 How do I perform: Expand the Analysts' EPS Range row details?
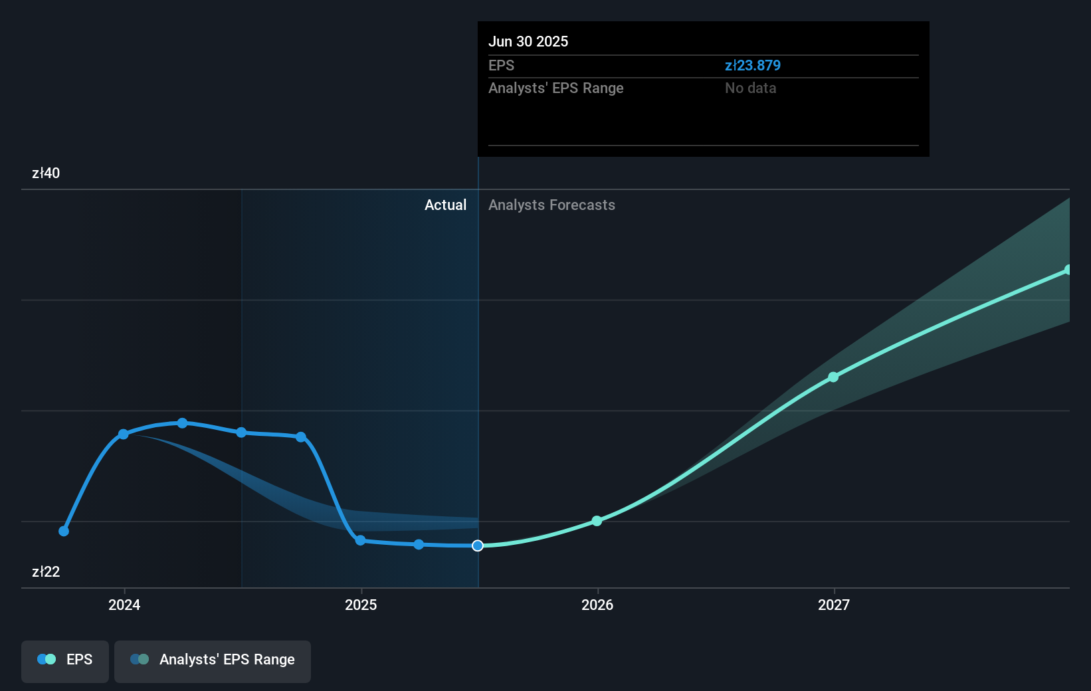555,88
